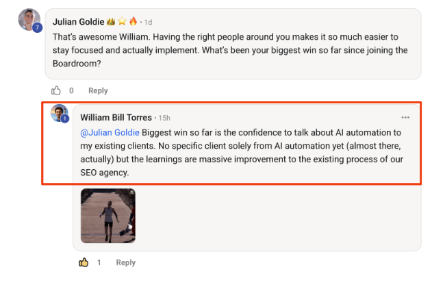
Task: Toggle thumbs up on William's reply
Action: click(84, 262)
